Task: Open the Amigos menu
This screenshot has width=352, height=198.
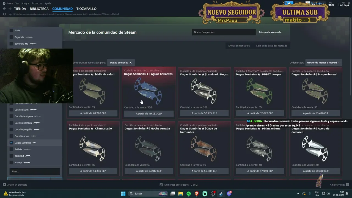Action: pos(25,3)
